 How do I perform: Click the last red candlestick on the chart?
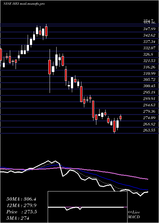tap(121, 118)
